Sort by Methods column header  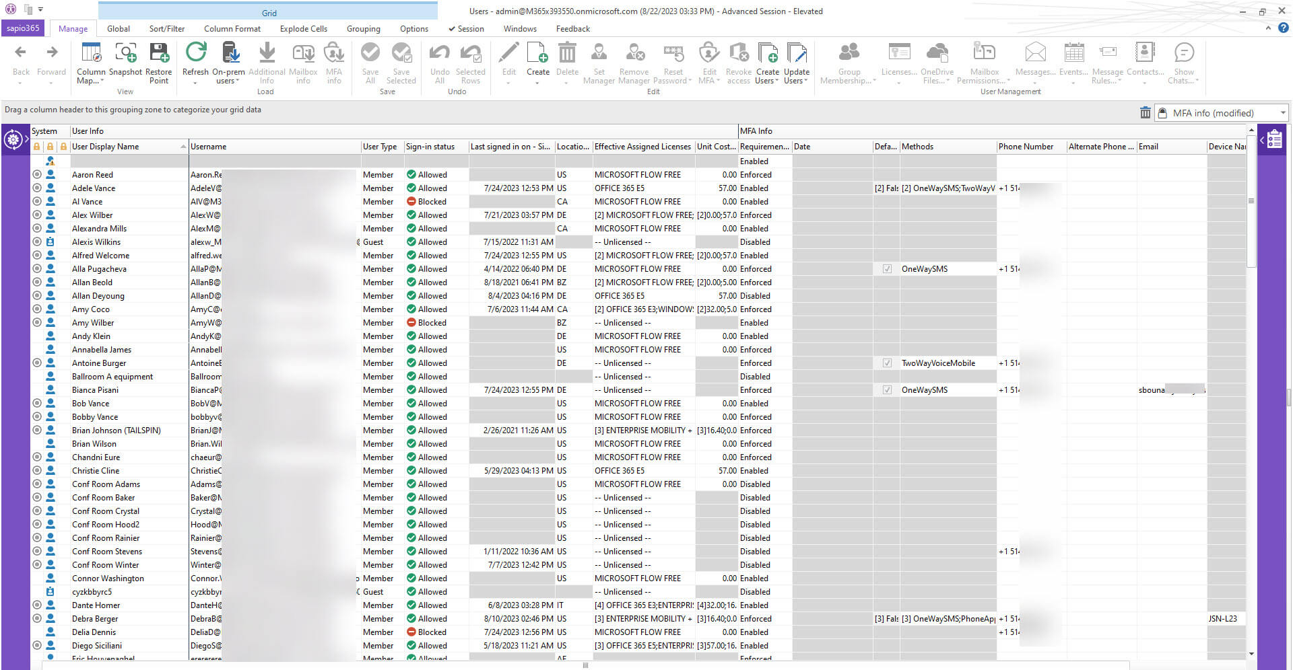click(x=948, y=147)
